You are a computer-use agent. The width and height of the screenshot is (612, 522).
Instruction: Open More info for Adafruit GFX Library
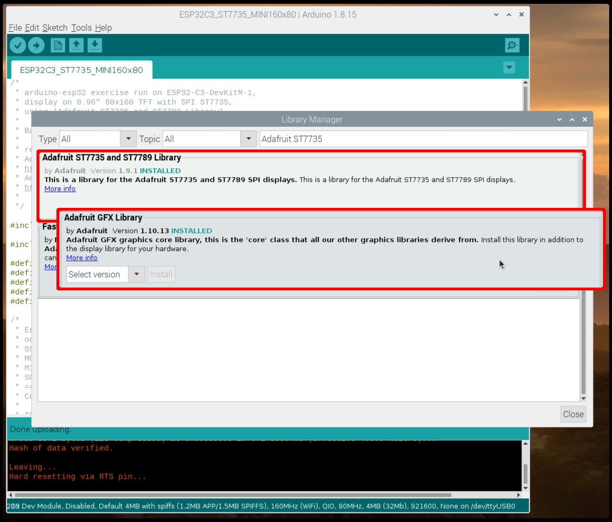82,258
